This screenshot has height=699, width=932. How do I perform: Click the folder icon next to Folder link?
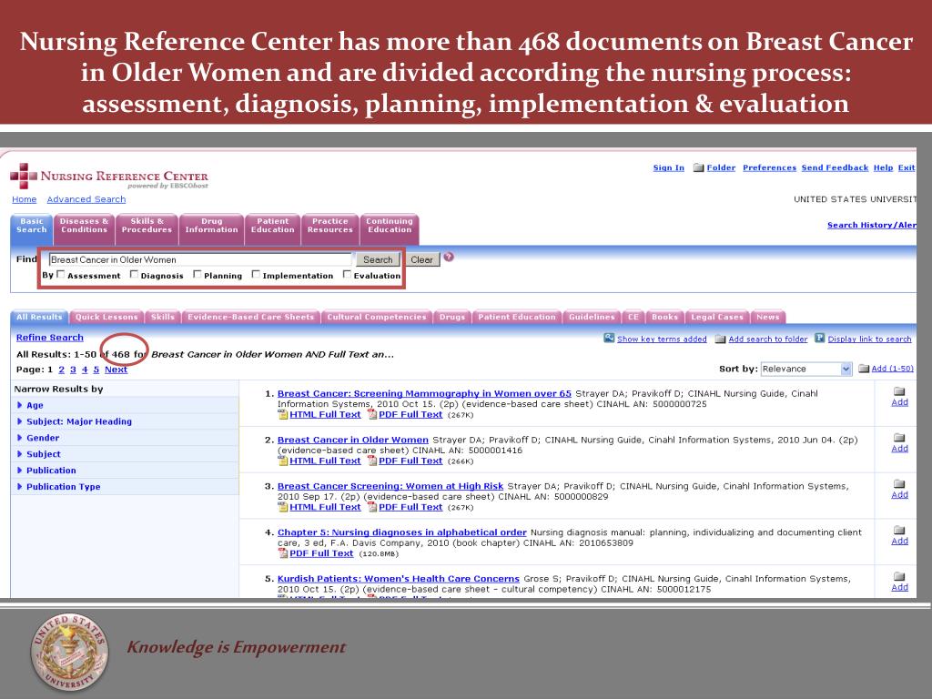(x=698, y=168)
